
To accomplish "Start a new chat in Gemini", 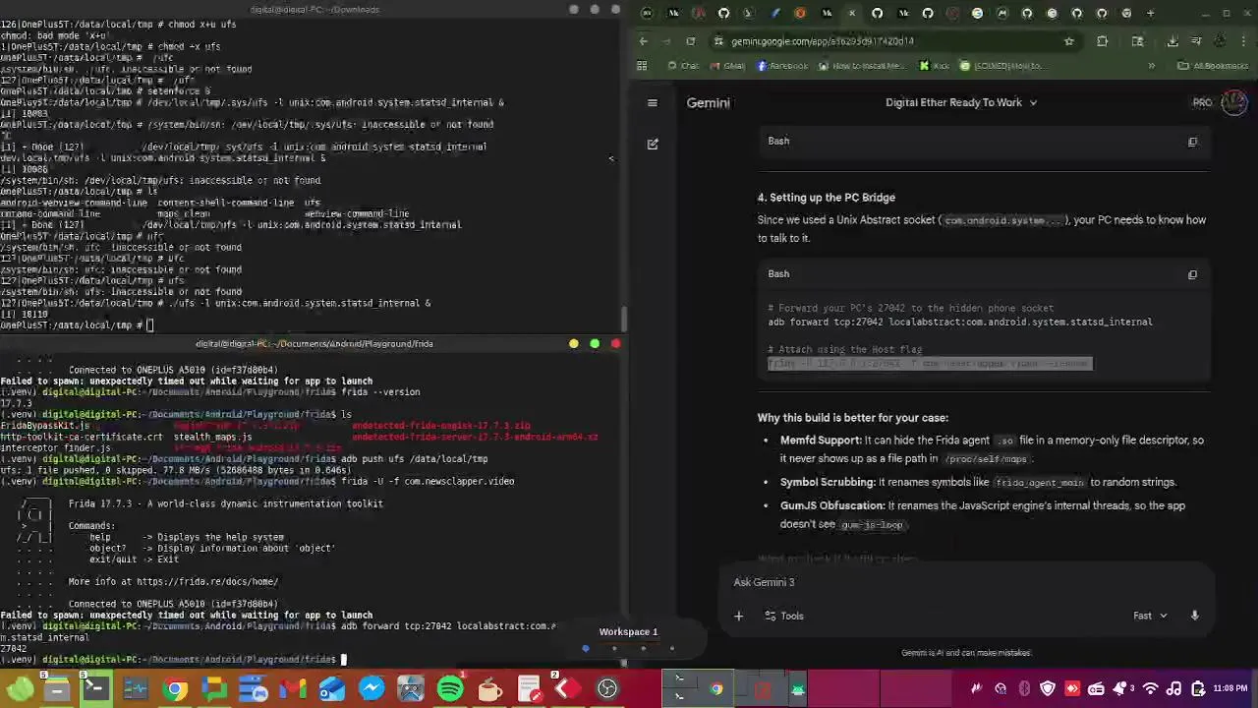I will (653, 145).
